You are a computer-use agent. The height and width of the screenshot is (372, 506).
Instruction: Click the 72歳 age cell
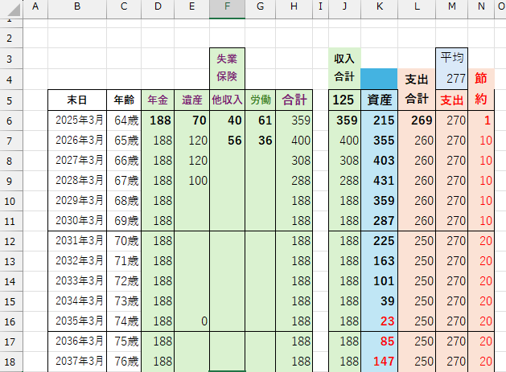[x=124, y=281]
